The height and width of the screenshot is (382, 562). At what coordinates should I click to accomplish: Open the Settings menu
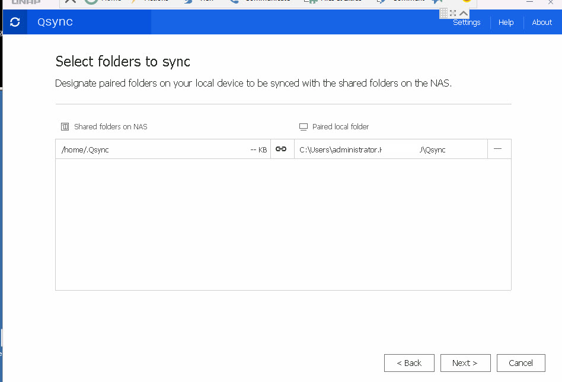(x=467, y=23)
